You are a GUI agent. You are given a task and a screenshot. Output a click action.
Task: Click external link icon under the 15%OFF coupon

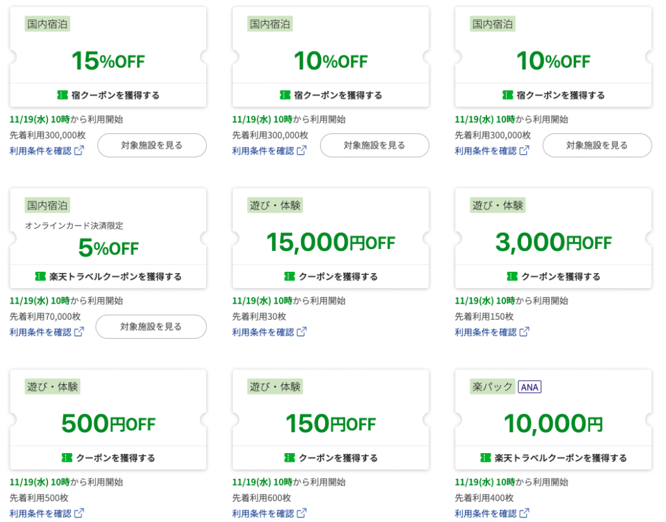[x=79, y=151]
